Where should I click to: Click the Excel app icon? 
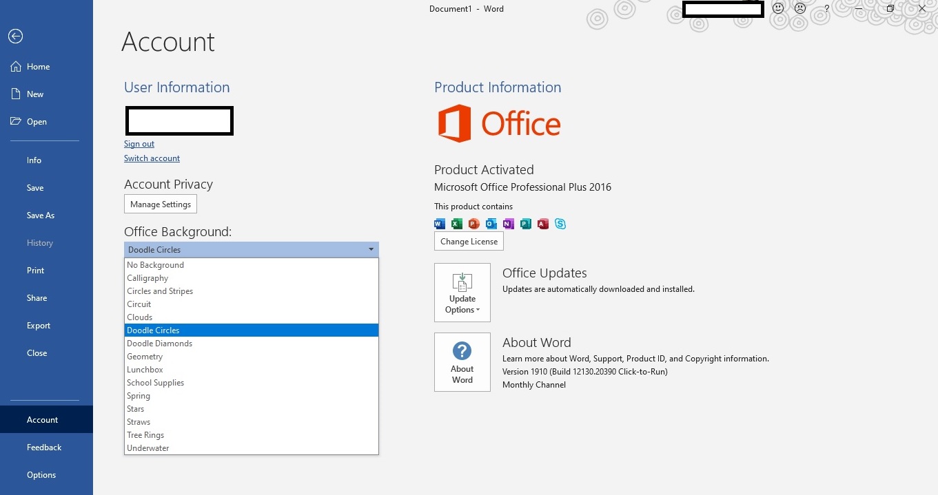click(456, 224)
